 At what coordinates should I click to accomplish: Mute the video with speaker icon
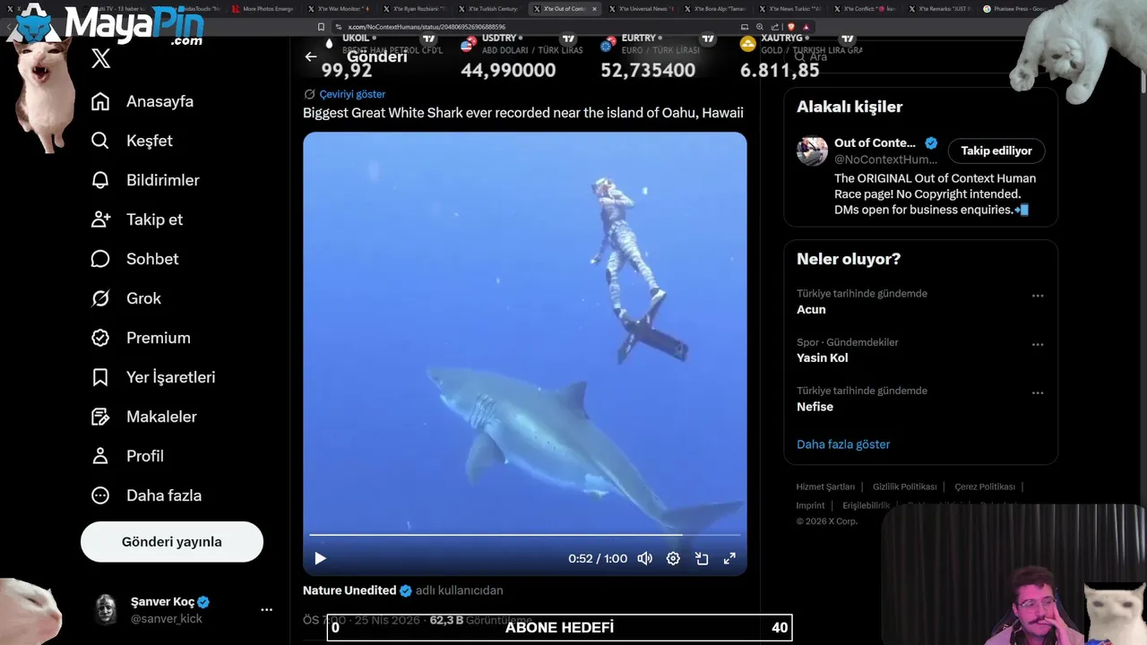(644, 558)
